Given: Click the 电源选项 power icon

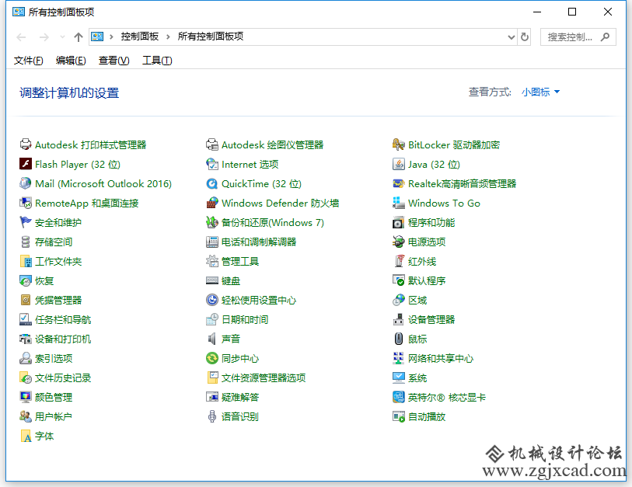Looking at the screenshot, I should (x=399, y=242).
